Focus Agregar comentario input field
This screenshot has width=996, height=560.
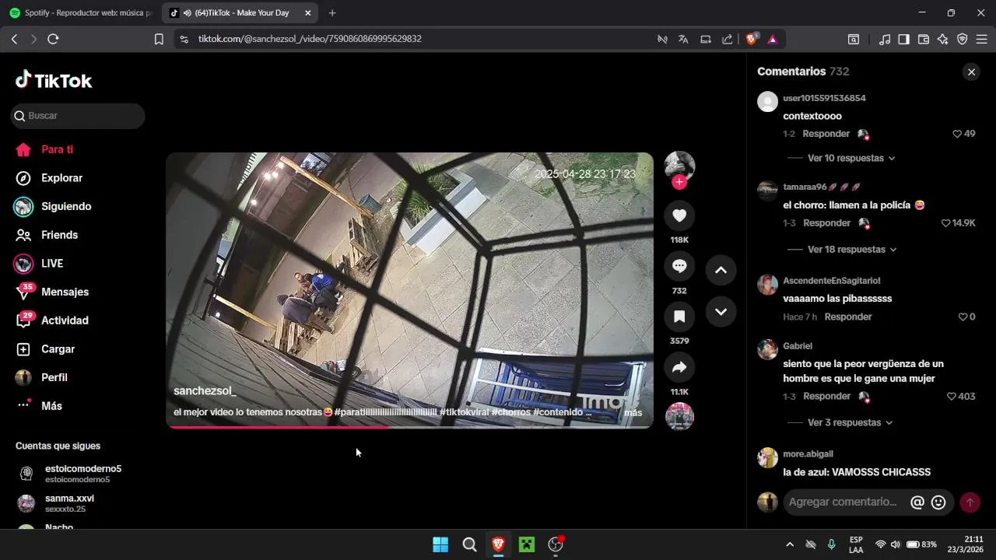(x=844, y=502)
